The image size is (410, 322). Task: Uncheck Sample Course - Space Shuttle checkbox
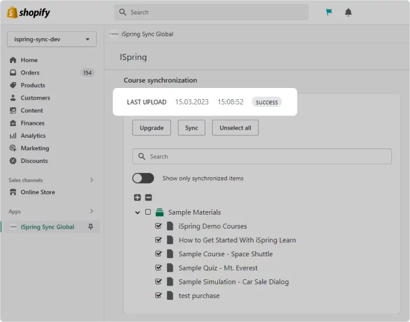coord(158,253)
